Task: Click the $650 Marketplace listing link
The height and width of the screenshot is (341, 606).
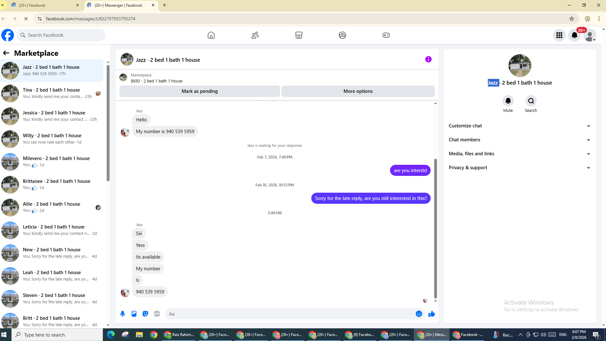Action: [x=156, y=81]
